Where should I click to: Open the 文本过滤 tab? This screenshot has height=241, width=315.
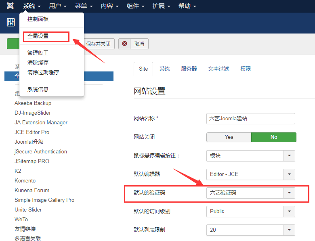218,69
